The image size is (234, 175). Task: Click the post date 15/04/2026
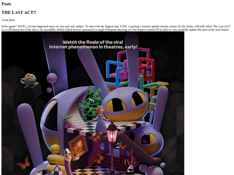click(x=8, y=20)
